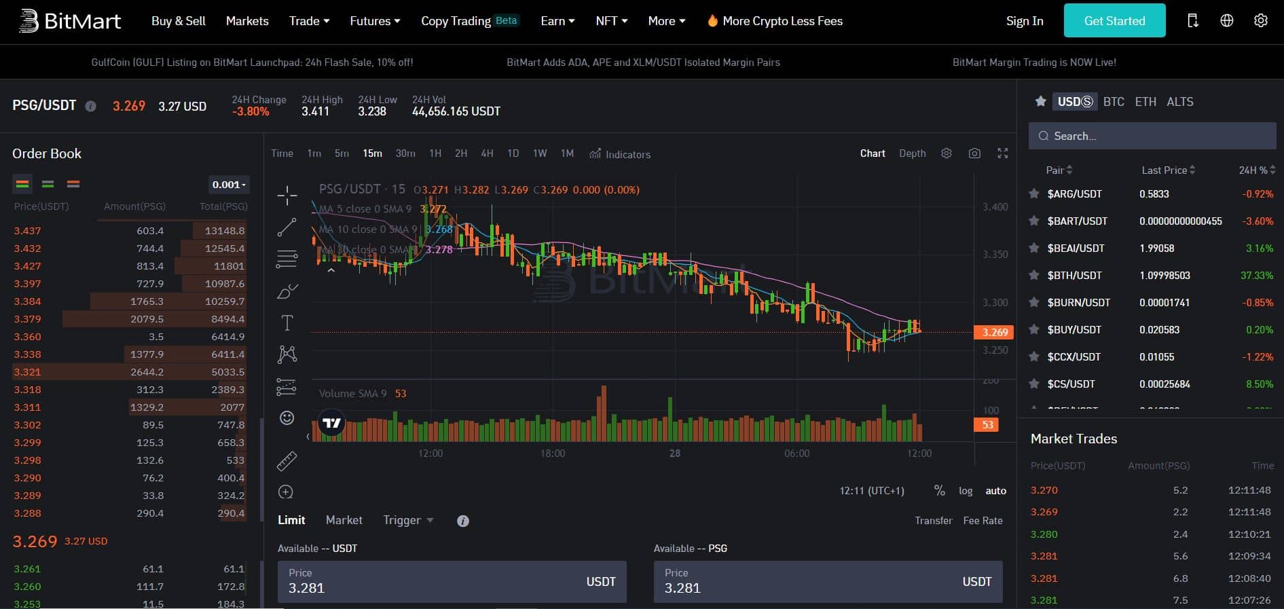The width and height of the screenshot is (1284, 609).
Task: Select the 1H timeframe
Action: tap(435, 153)
